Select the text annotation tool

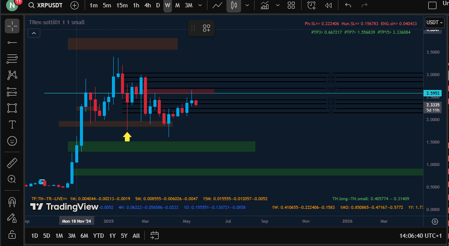[12, 125]
